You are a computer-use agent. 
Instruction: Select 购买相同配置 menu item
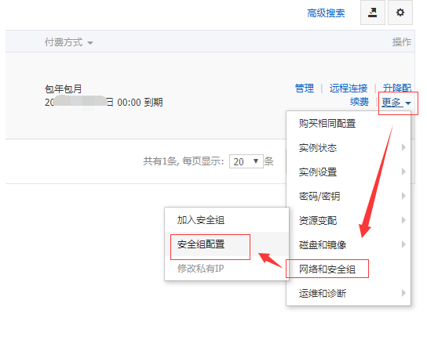click(x=349, y=123)
